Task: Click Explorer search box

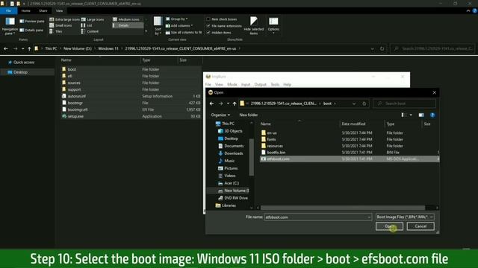Action: click(433, 48)
